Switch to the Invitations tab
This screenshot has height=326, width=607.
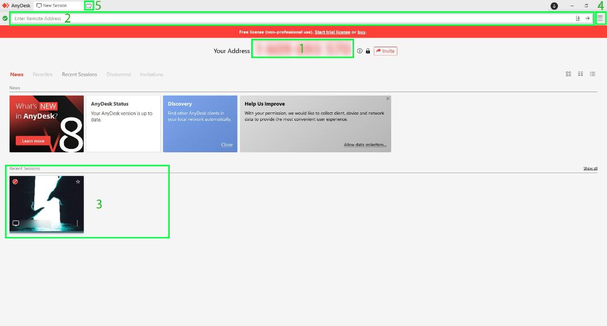pyautogui.click(x=151, y=74)
